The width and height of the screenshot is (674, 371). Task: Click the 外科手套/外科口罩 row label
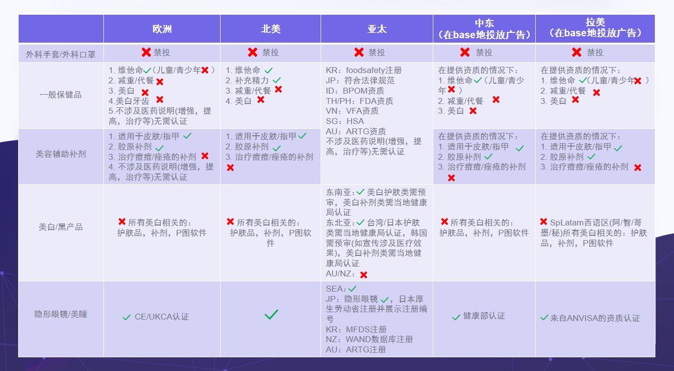coord(61,53)
